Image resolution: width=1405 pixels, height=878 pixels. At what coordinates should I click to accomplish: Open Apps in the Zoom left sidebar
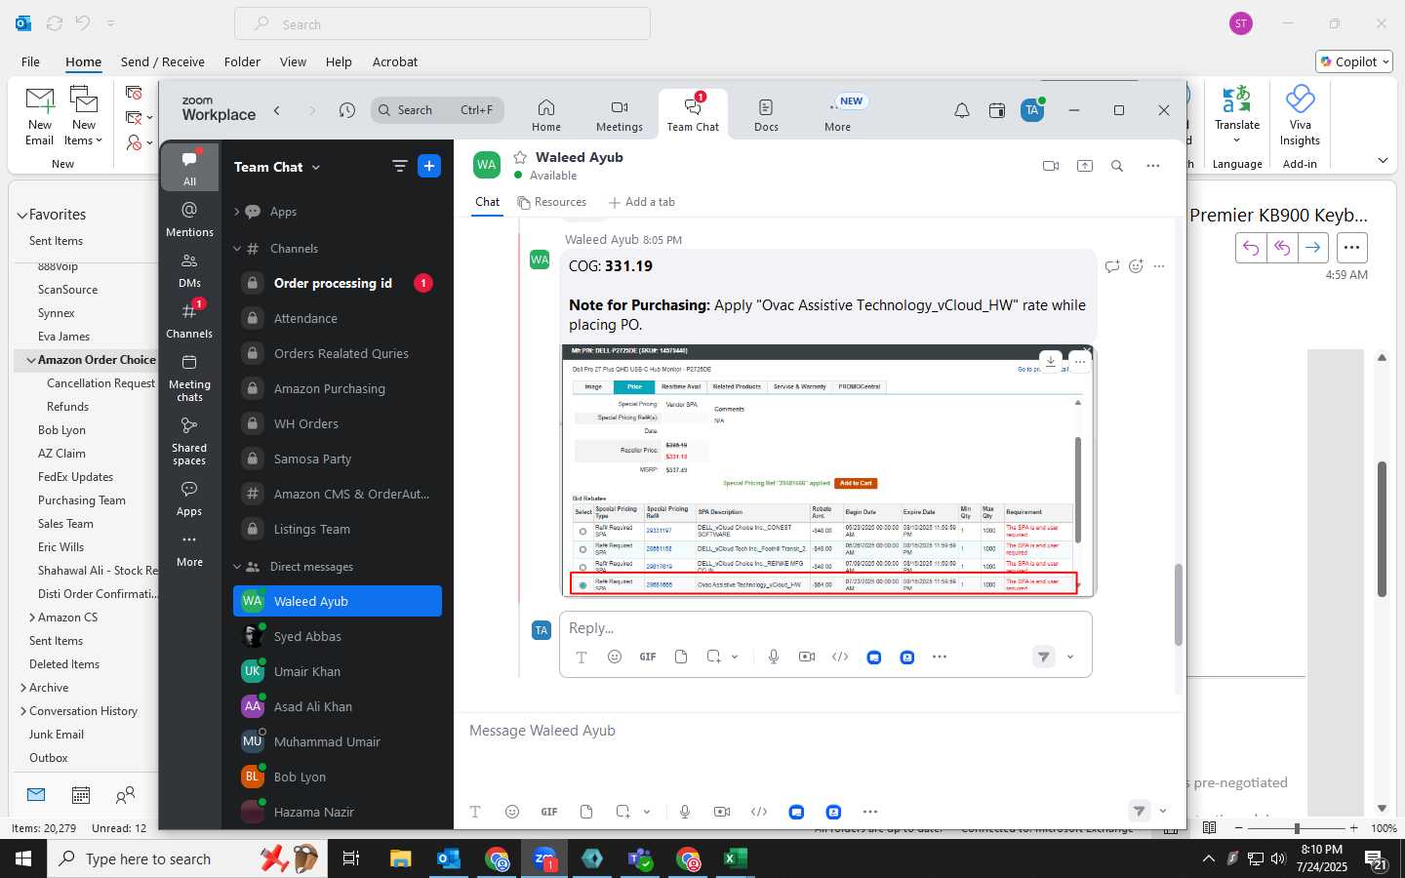click(x=189, y=498)
